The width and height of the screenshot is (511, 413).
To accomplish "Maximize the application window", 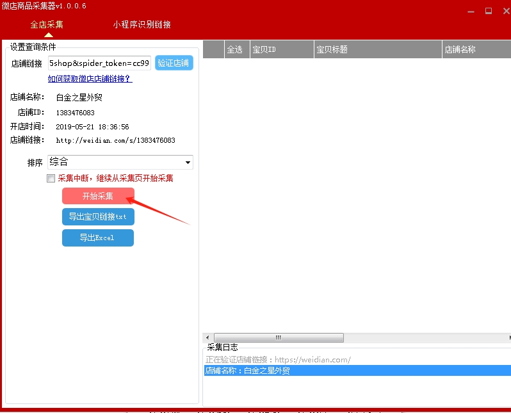I will (489, 11).
